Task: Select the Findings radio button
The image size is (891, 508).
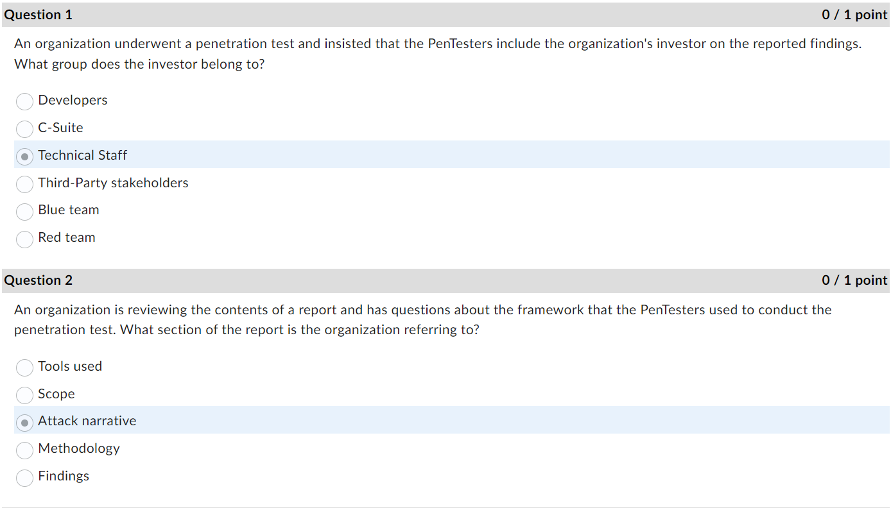Action: pyautogui.click(x=24, y=478)
